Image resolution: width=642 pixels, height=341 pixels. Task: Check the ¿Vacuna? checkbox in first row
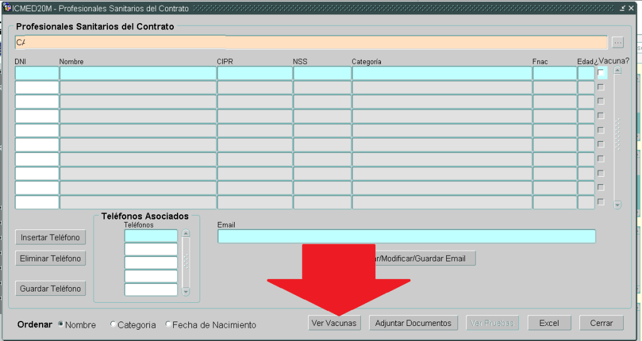(601, 73)
